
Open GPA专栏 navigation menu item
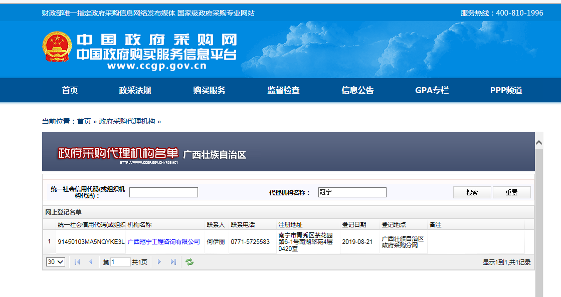click(x=432, y=90)
